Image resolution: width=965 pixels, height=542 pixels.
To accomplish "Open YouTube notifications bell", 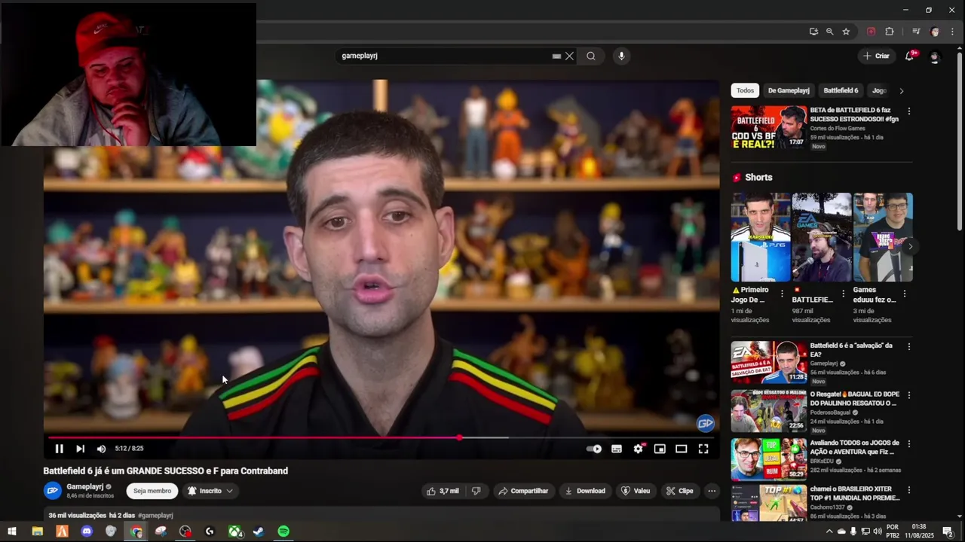I will (x=909, y=56).
